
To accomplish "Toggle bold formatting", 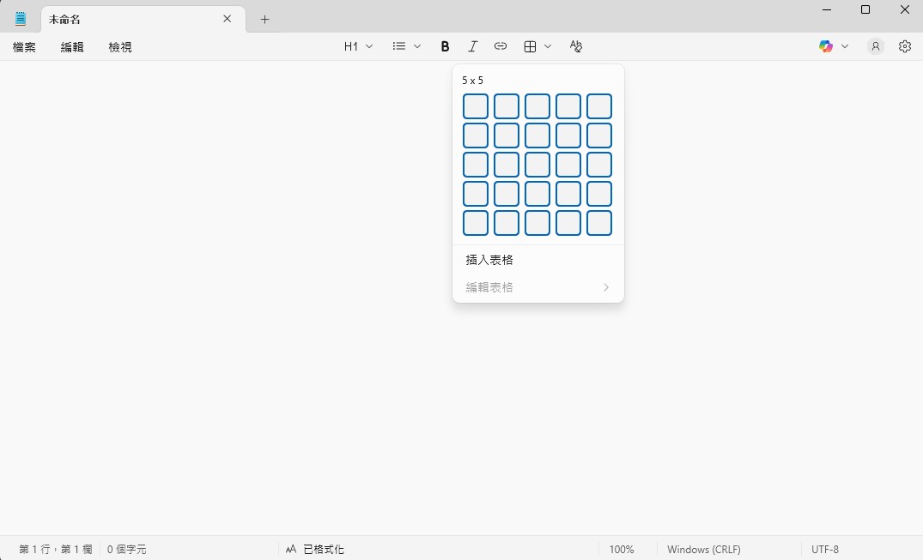I will click(x=445, y=46).
